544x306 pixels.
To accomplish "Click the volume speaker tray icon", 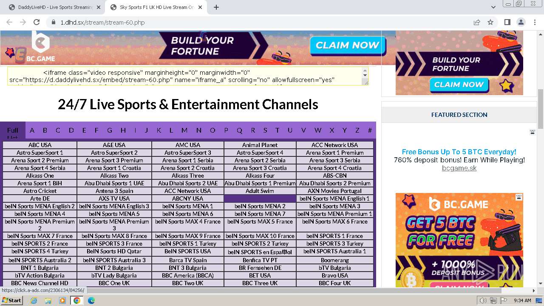I will coord(483,300).
